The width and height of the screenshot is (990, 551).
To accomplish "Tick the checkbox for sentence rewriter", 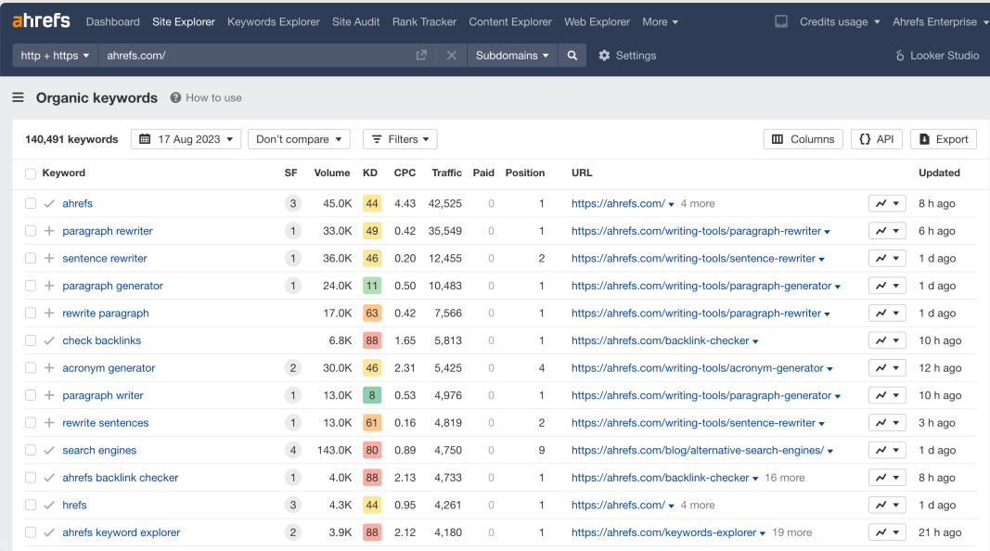I will pos(31,258).
